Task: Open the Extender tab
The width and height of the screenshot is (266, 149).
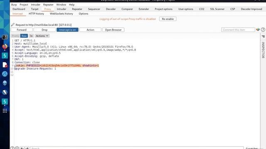Action: click(144, 9)
